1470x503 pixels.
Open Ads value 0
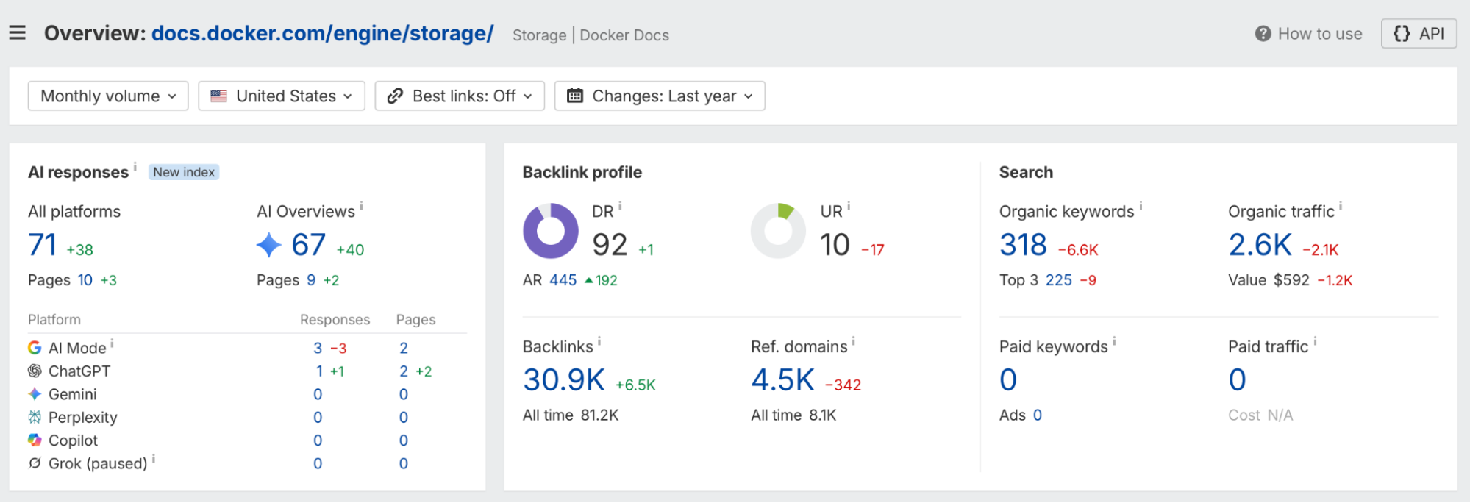click(x=1038, y=415)
